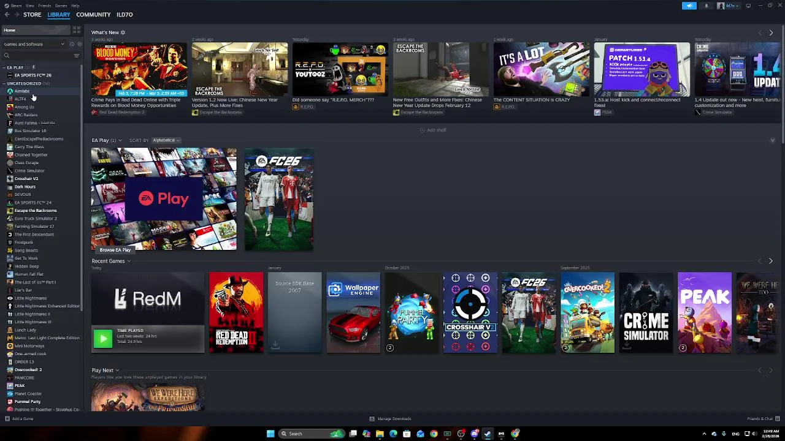Open the ILD7O profile tab
The image size is (785, 441).
(124, 15)
